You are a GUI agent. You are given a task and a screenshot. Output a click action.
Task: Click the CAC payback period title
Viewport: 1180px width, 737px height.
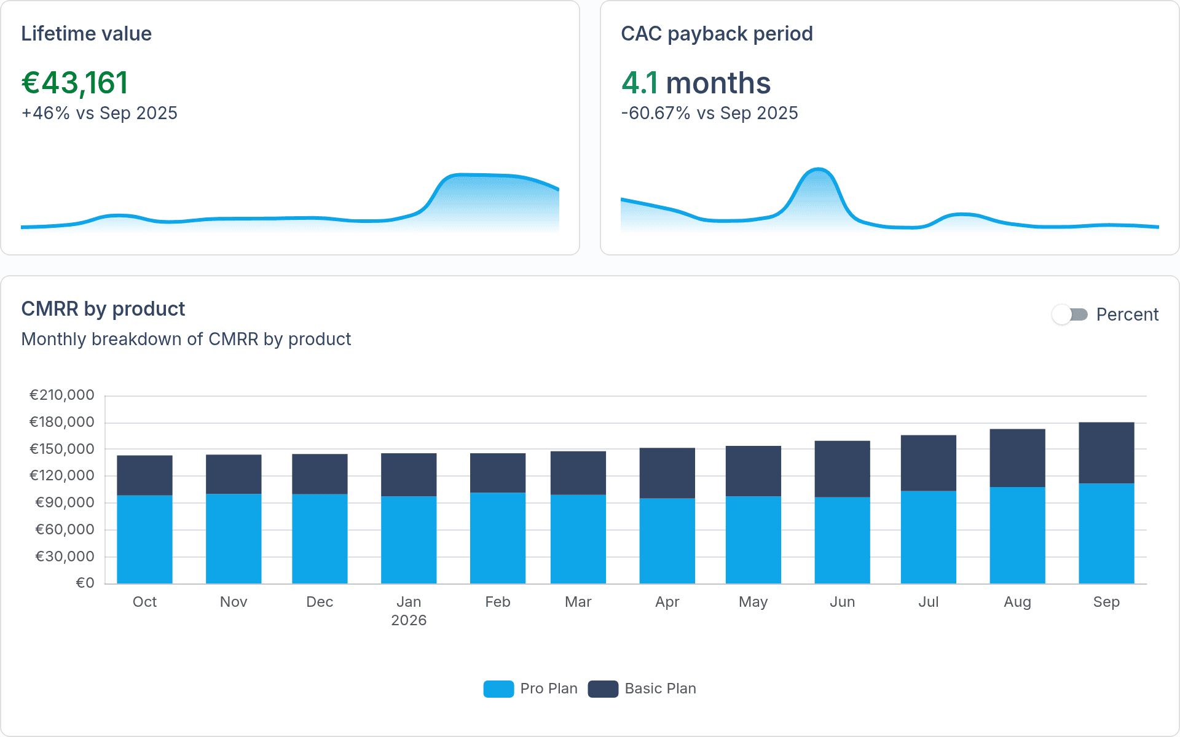[x=717, y=34]
